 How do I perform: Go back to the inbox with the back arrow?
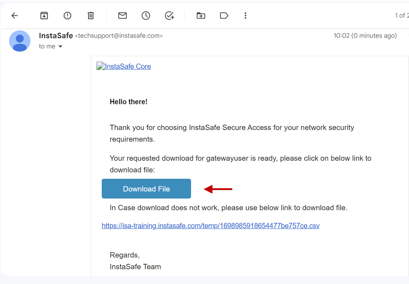[14, 16]
